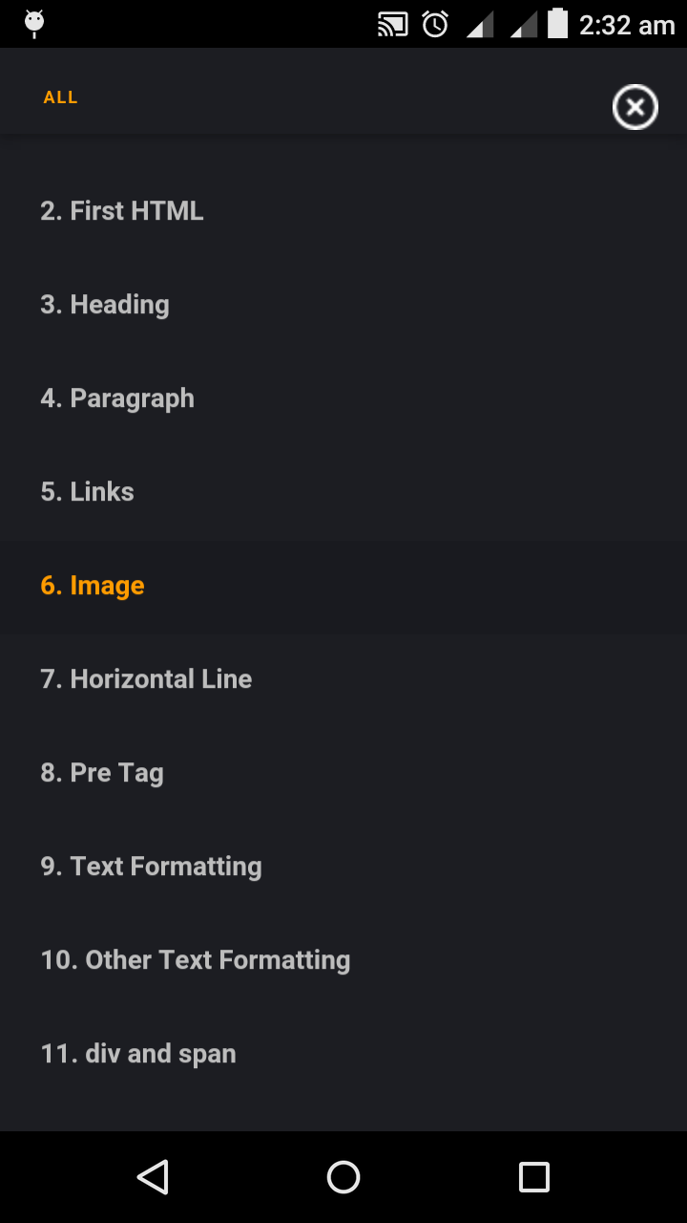Tap the battery indicator
Screen dimensions: 687x1223
[558, 24]
